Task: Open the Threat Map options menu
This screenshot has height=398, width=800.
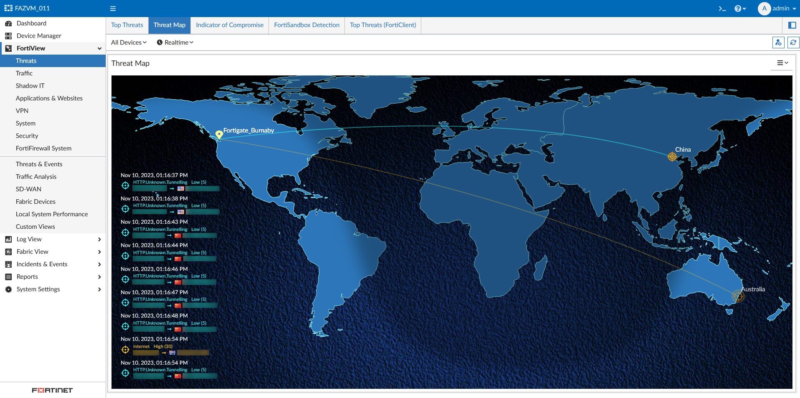Action: (782, 63)
